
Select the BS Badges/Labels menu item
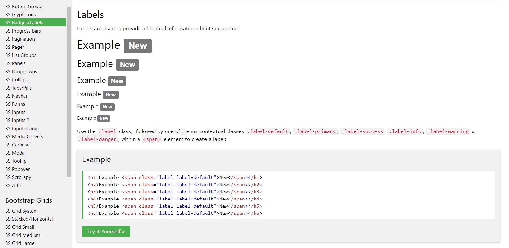click(24, 23)
